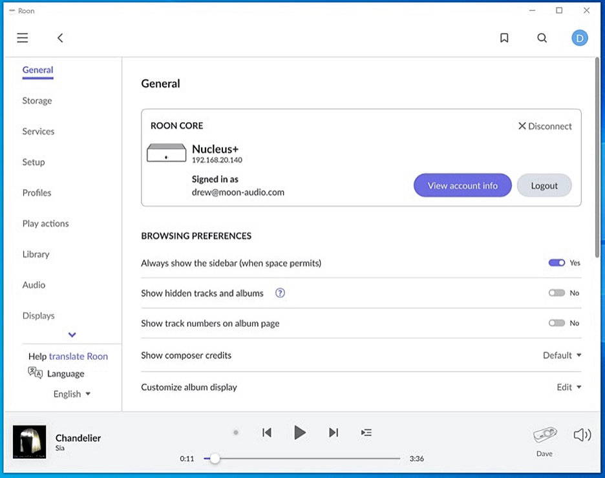The image size is (605, 478).
Task: Close the Roon window
Action: click(x=586, y=10)
